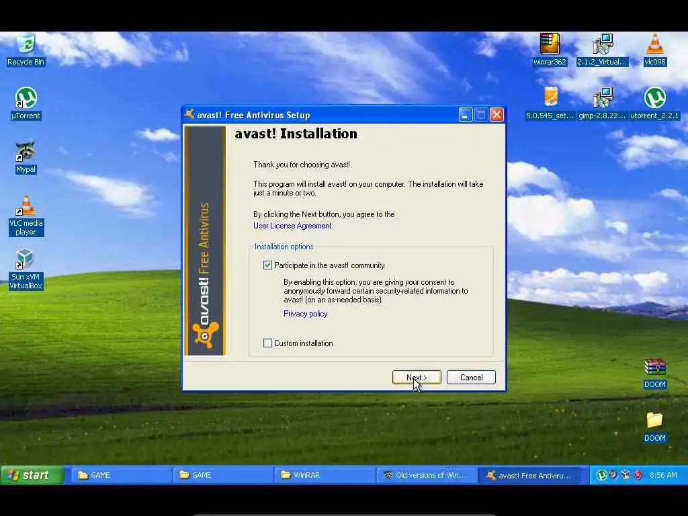Click the red shield tray icon
The image size is (688, 516).
pos(638,475)
